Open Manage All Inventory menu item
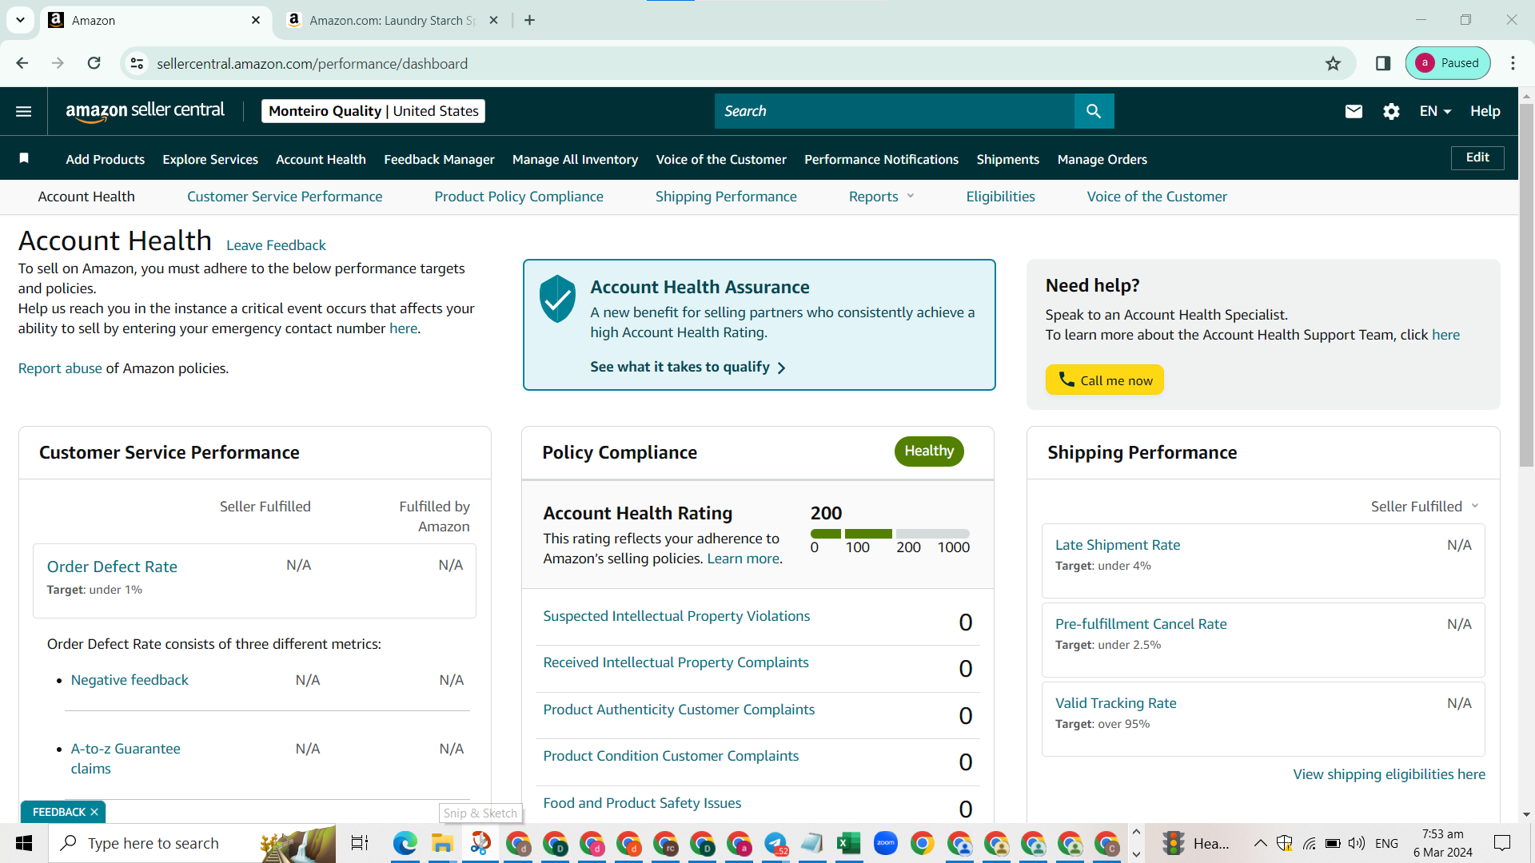 [x=575, y=159]
